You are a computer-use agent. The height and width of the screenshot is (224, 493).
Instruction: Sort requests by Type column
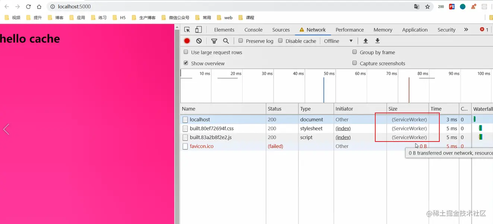click(x=316, y=109)
